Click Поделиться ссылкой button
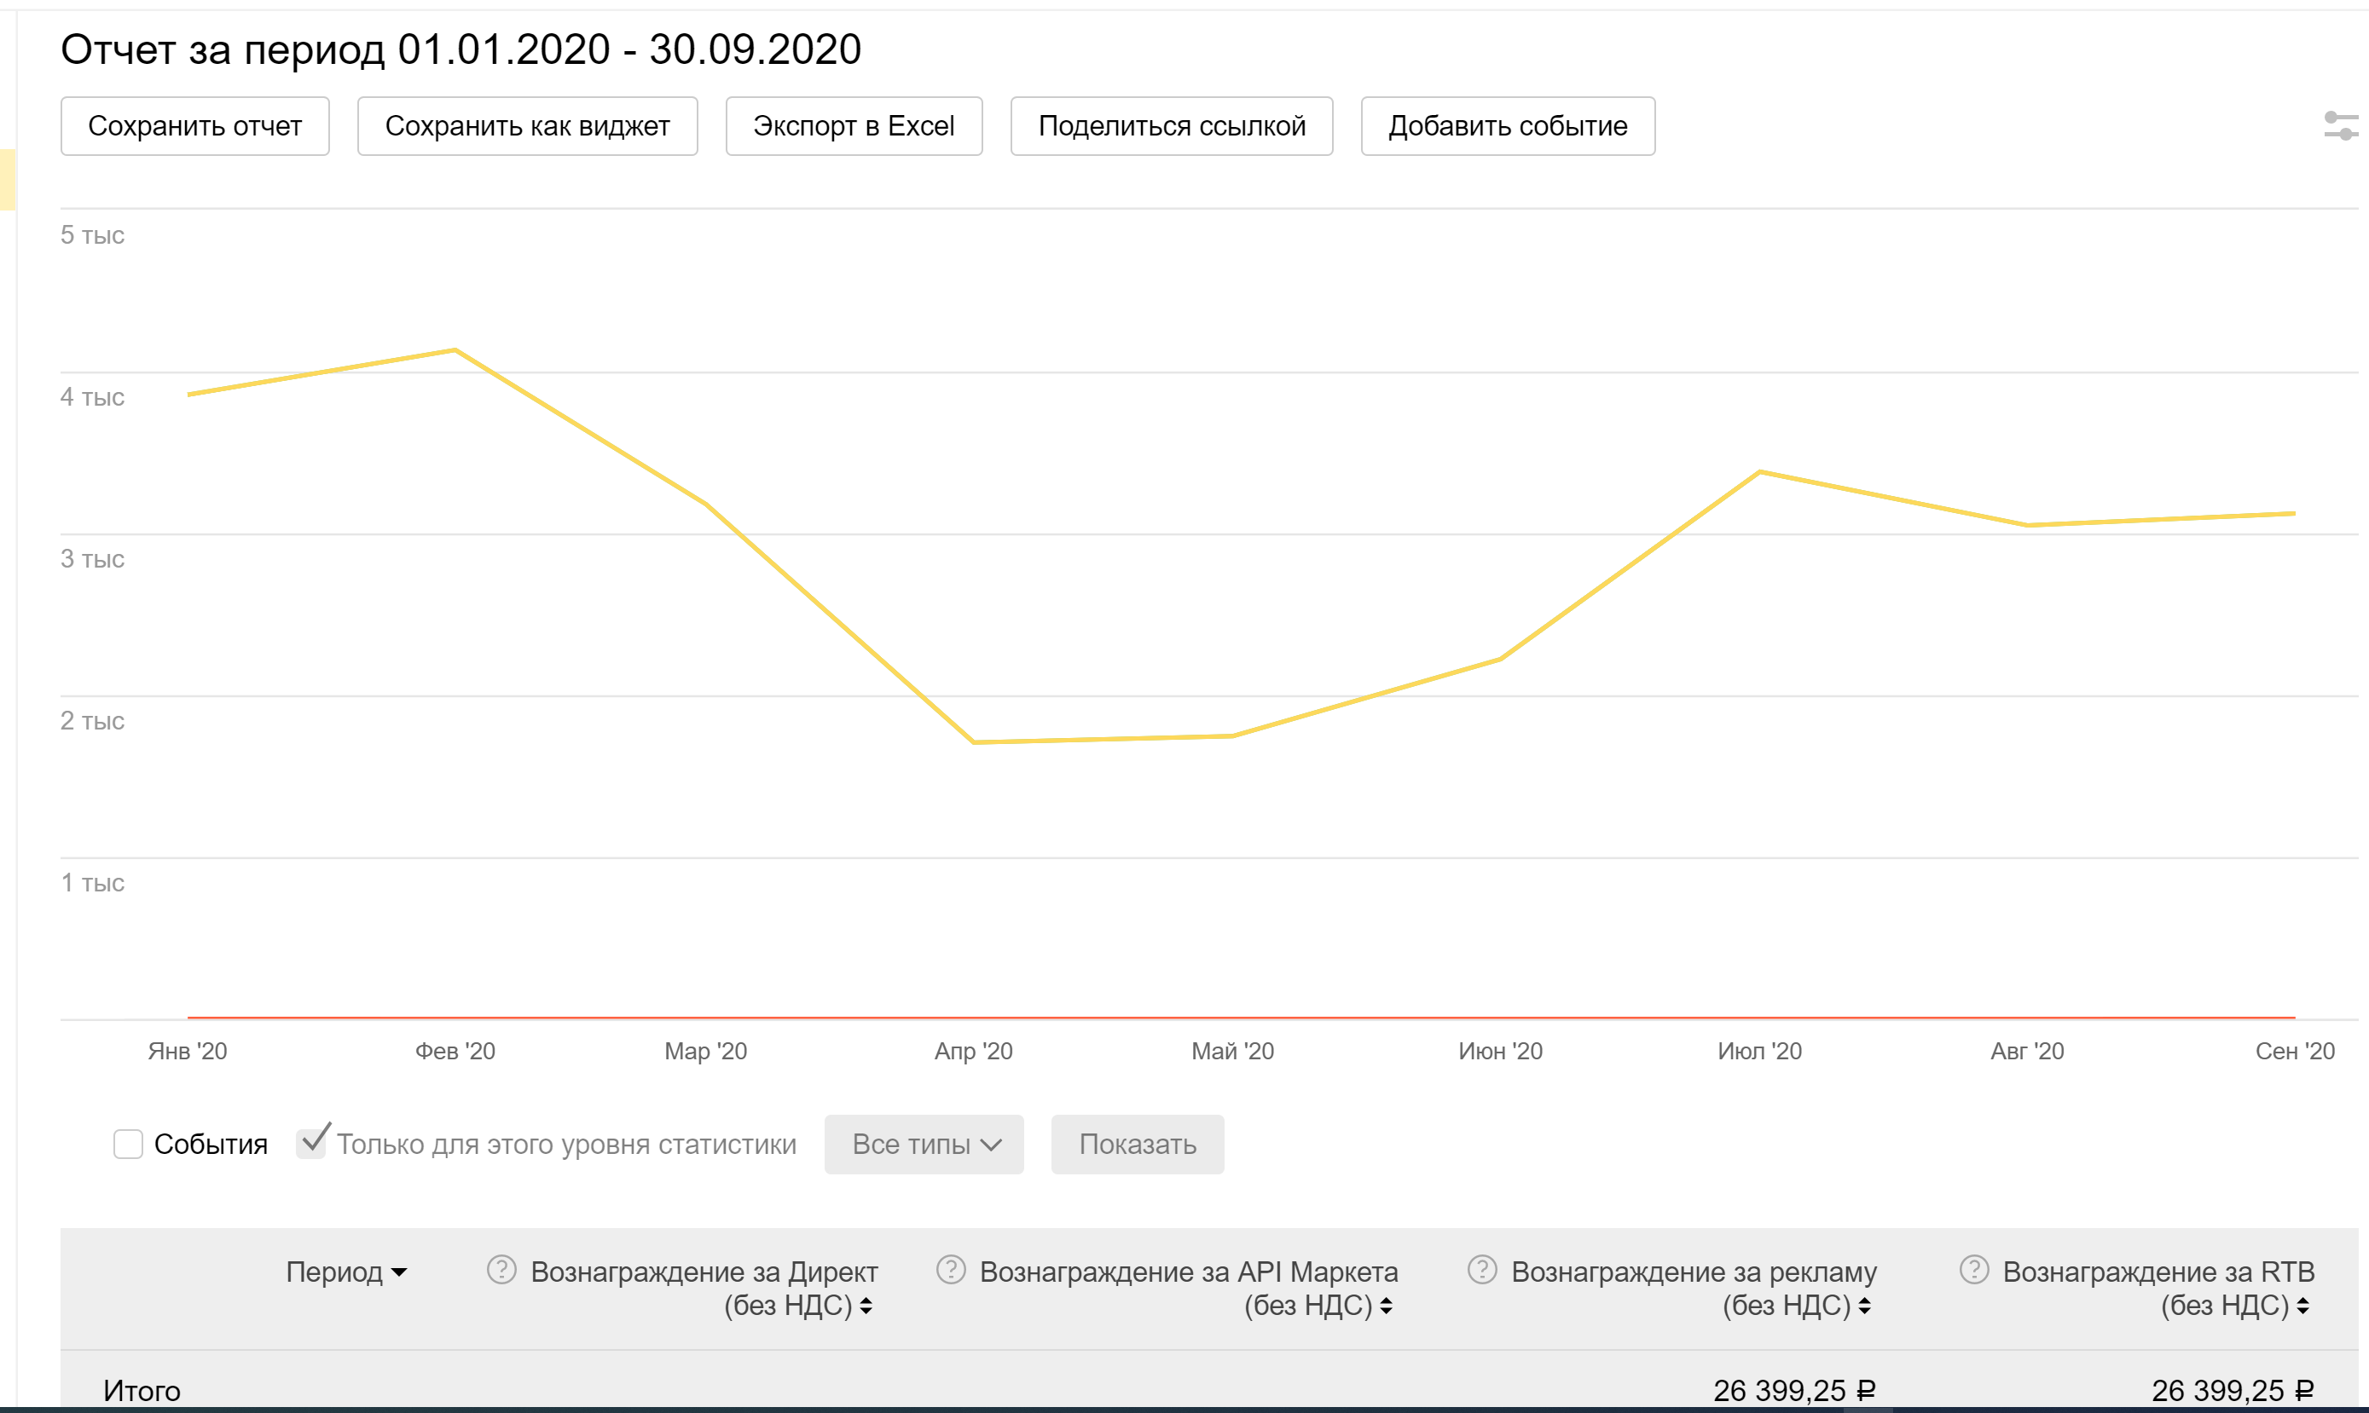The width and height of the screenshot is (2369, 1413). coord(1171,125)
